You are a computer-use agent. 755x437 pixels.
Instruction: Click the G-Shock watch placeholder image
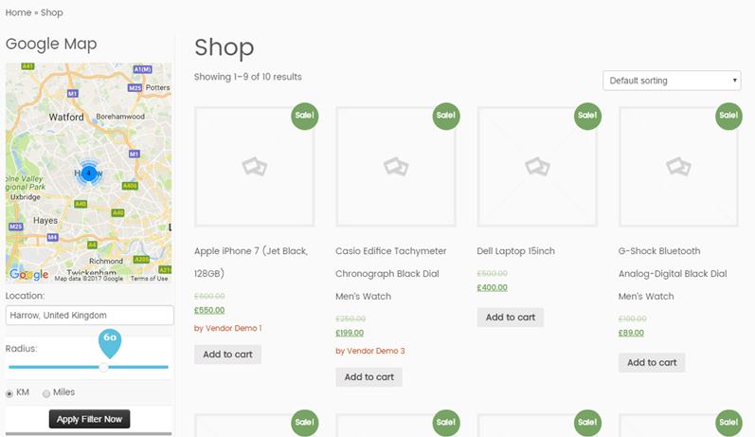[x=678, y=167]
